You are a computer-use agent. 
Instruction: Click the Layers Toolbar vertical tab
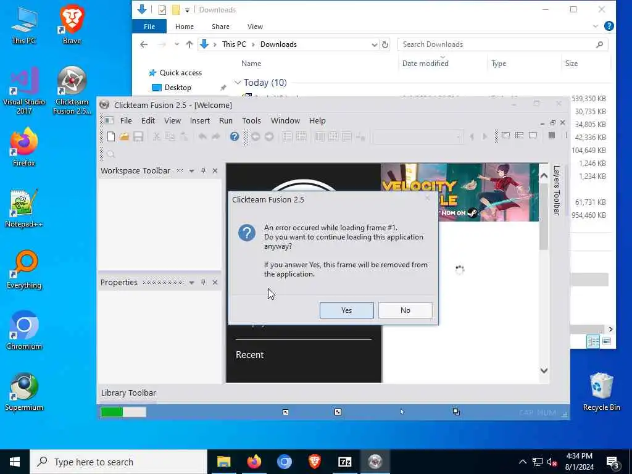tap(557, 190)
